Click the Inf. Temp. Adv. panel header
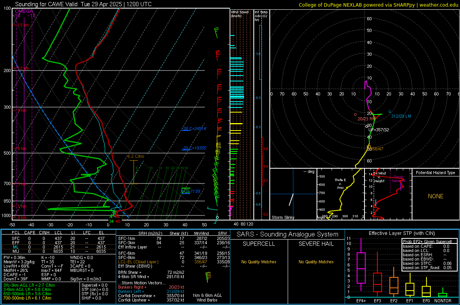This screenshot has height=305, width=460. [x=261, y=16]
